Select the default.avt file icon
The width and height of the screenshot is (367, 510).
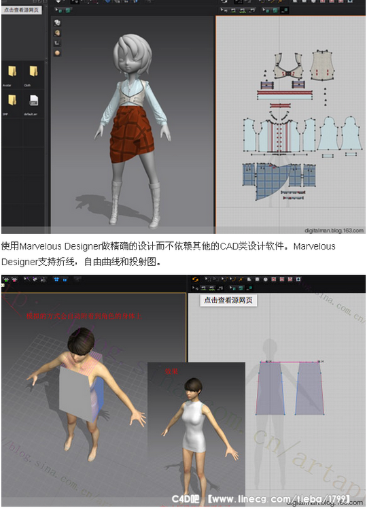click(x=33, y=100)
